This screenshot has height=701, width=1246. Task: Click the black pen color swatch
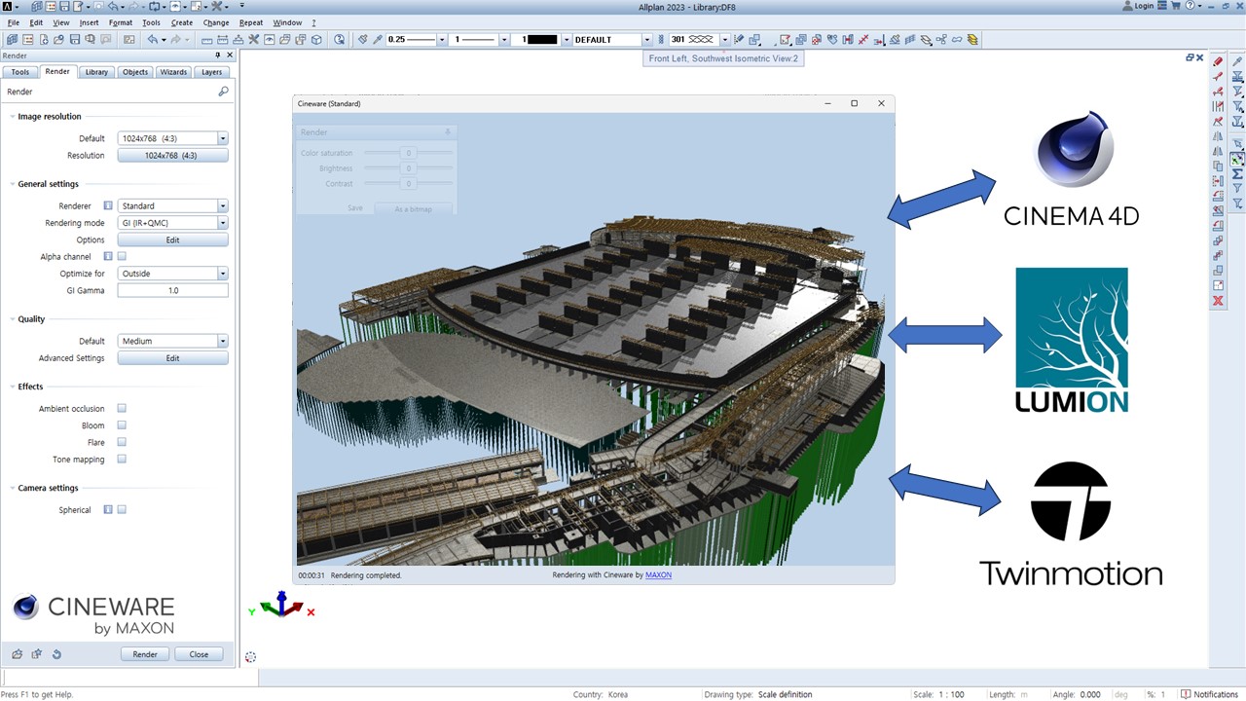541,40
